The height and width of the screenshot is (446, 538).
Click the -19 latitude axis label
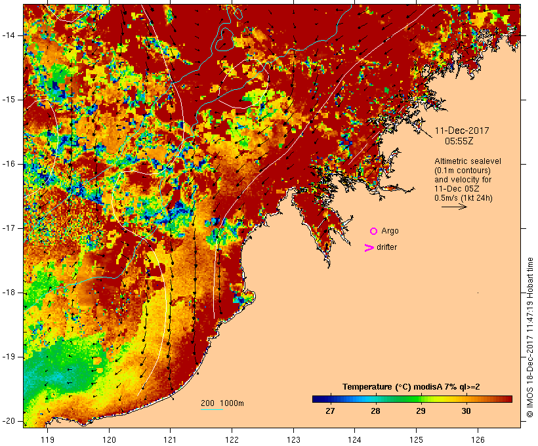pos(9,357)
